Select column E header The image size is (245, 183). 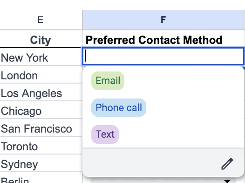pyautogui.click(x=41, y=20)
